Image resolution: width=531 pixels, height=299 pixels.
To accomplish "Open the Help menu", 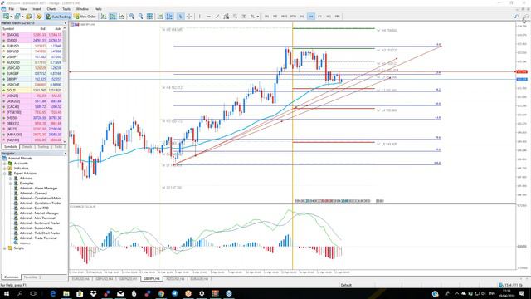I will point(98,9).
